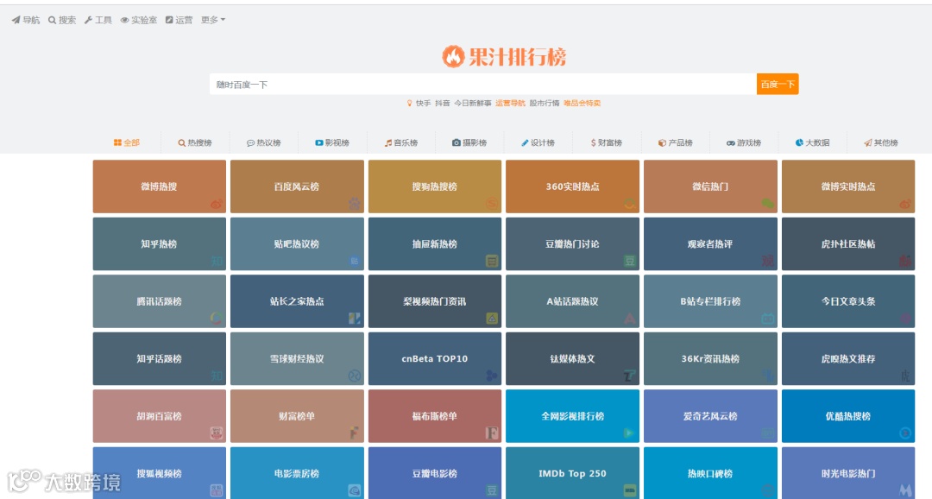The width and height of the screenshot is (932, 499).
Task: Select the 音乐榜 category tab
Action: [401, 142]
